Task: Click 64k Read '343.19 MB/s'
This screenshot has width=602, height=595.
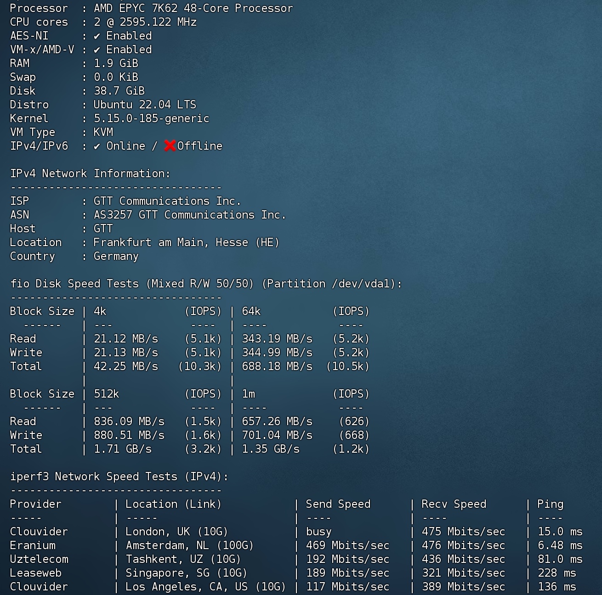Action: pos(277,339)
